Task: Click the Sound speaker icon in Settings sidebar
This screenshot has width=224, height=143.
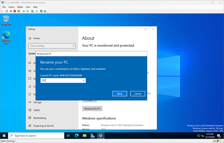Action: click(x=30, y=71)
